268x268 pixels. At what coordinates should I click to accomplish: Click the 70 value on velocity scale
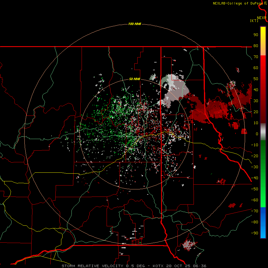256,57
